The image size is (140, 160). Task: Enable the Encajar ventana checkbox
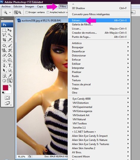pyautogui.click(x=26, y=12)
